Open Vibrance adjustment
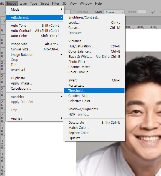The height and width of the screenshot is (176, 161). click(x=94, y=41)
